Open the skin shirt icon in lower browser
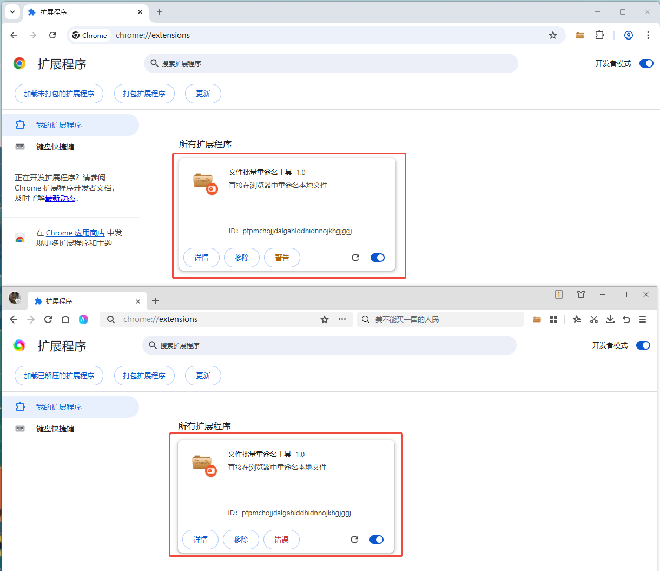 pos(581,294)
